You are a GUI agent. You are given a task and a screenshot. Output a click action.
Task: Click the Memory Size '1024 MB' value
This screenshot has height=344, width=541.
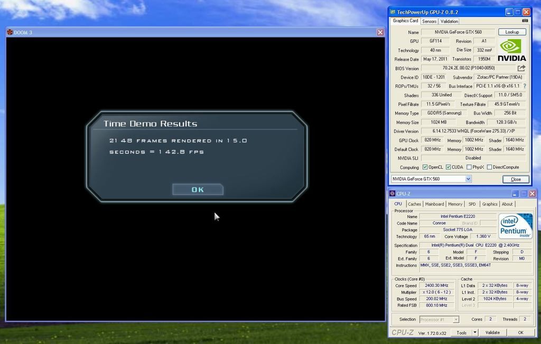(438, 122)
